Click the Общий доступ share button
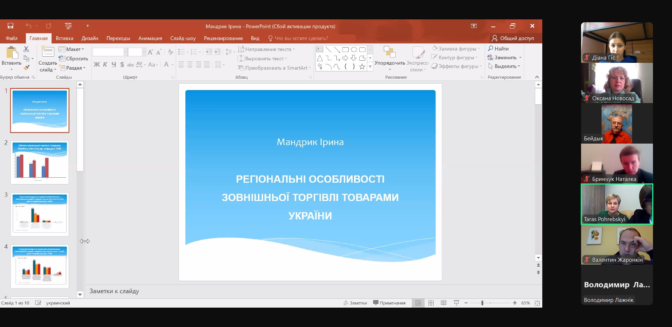The image size is (672, 327). (x=513, y=38)
